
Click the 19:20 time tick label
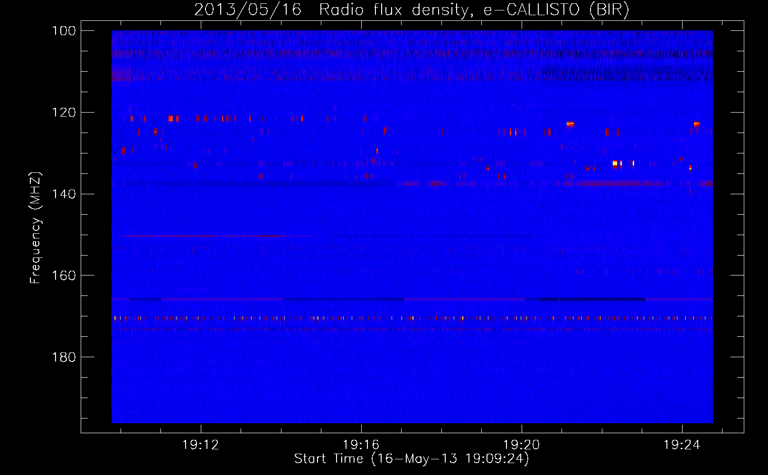tap(522, 445)
